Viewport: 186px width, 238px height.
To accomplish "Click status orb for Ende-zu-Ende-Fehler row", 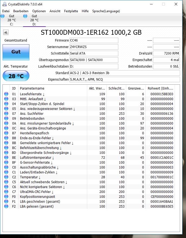I will 6,138.
